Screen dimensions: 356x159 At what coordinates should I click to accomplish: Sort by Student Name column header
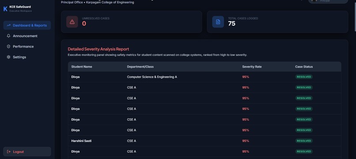click(x=82, y=67)
